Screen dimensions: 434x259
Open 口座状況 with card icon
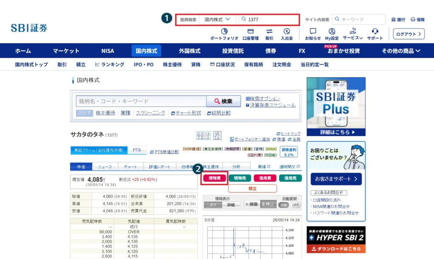click(222, 64)
